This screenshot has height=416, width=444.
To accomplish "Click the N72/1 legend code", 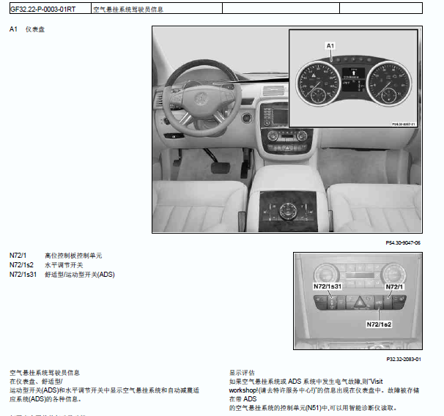I will click(18, 256).
